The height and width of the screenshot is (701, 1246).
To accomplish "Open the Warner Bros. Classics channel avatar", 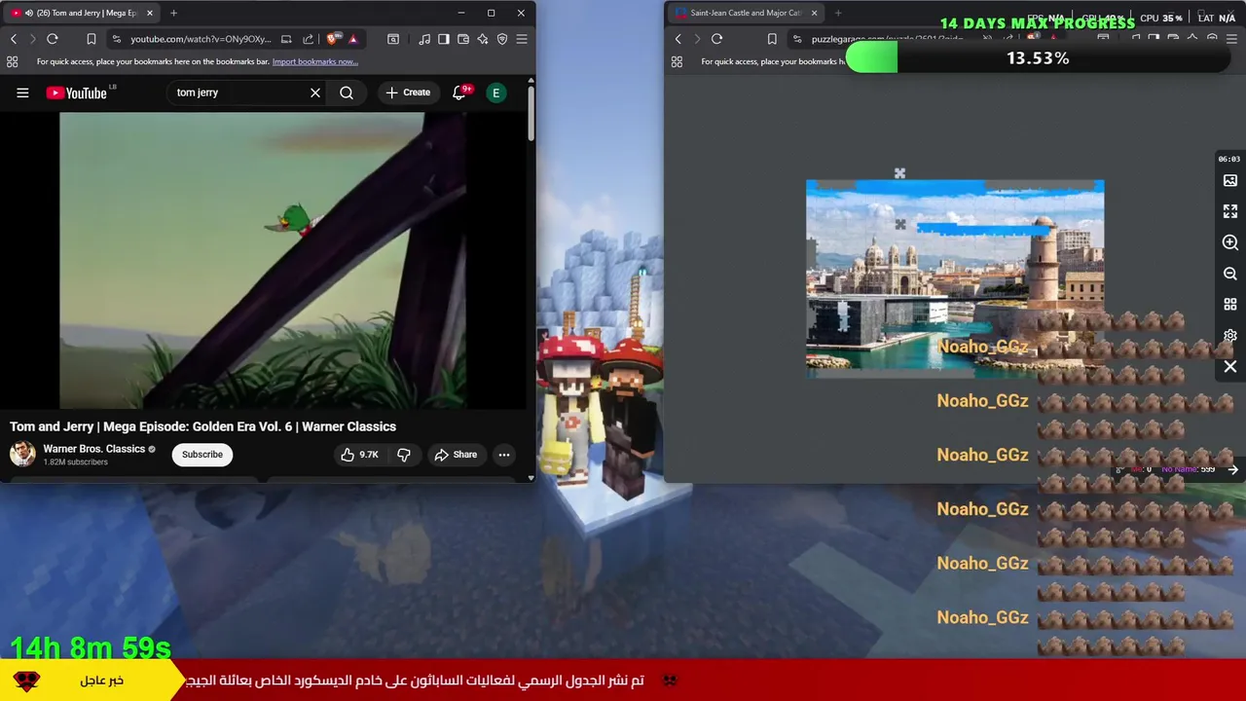I will (x=22, y=454).
